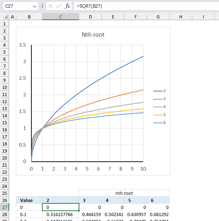This screenshot has width=219, height=221.
Task: Select column E header
Action: point(113,17)
